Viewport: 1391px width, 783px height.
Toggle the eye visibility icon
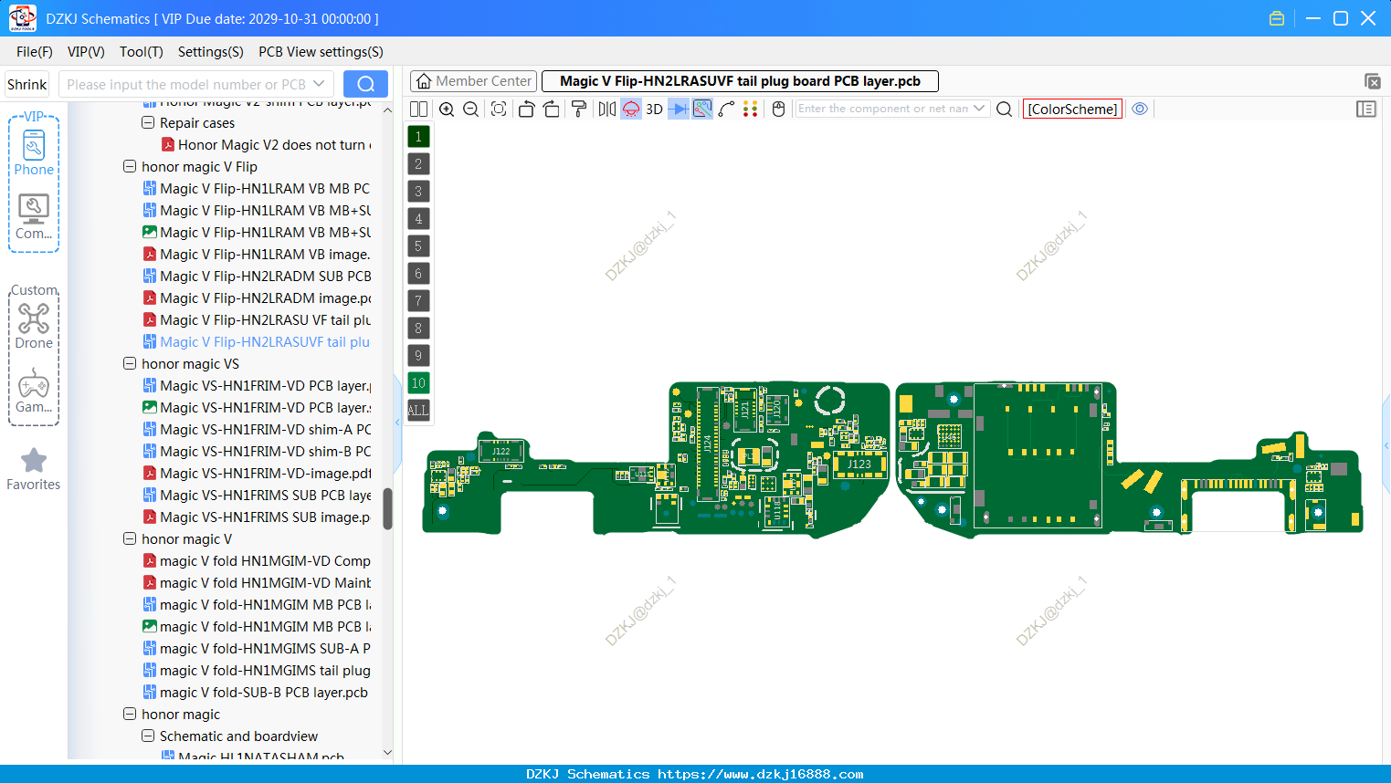click(x=1140, y=109)
